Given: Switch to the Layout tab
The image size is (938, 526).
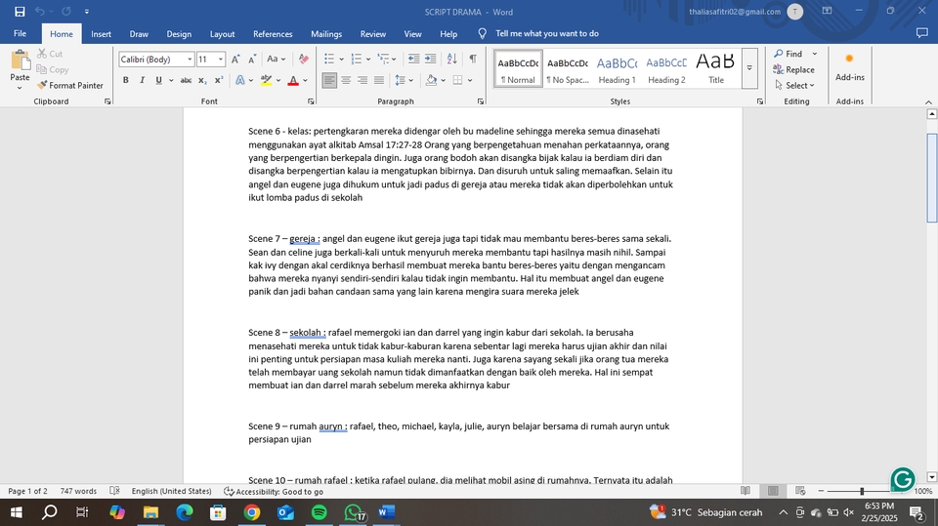Looking at the screenshot, I should tap(222, 34).
